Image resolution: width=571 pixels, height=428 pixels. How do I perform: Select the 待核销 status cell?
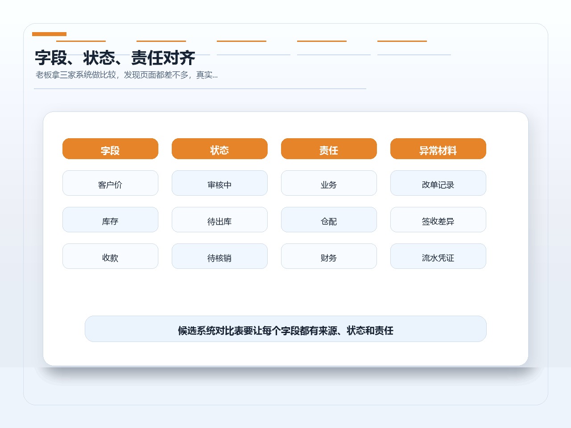pos(219,256)
